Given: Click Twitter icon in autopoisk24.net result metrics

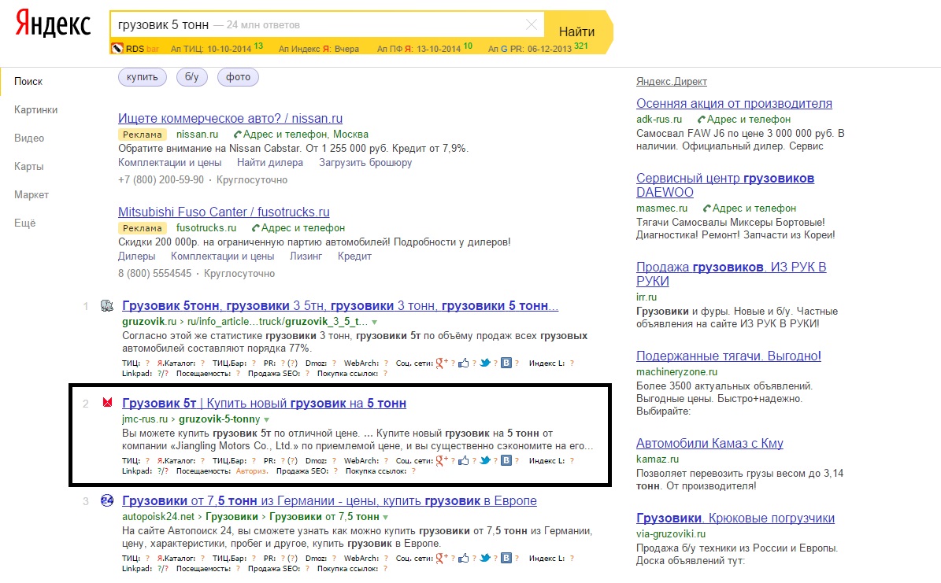Looking at the screenshot, I should 485,558.
